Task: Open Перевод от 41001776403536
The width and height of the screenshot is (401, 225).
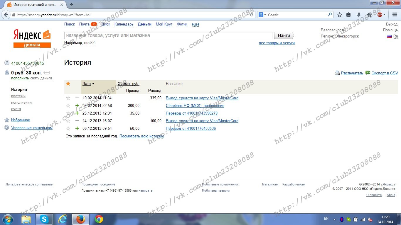Action: click(x=191, y=129)
